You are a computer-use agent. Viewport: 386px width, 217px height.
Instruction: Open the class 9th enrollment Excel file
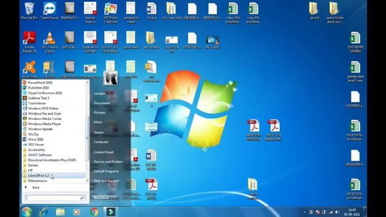[x=253, y=13]
